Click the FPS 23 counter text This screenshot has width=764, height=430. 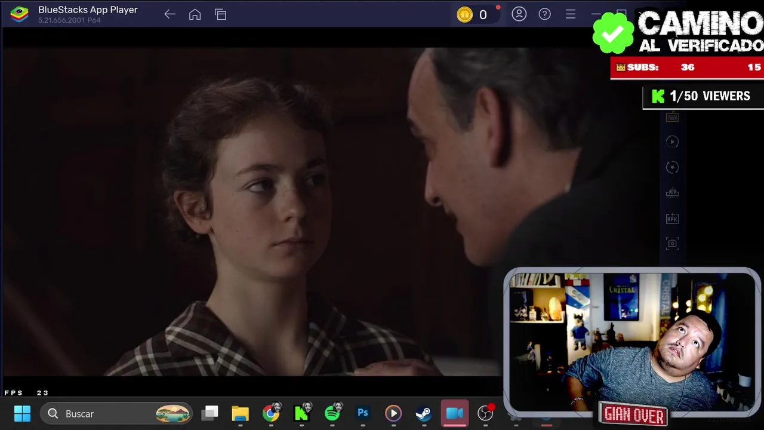(26, 392)
